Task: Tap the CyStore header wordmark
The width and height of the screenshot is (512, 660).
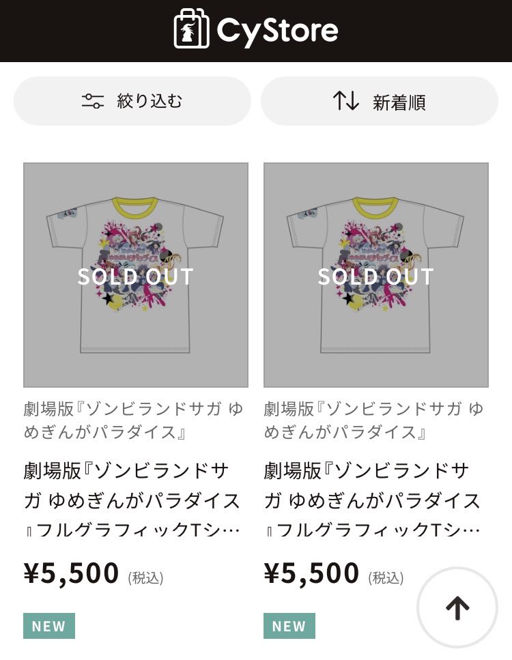Action: [x=277, y=30]
